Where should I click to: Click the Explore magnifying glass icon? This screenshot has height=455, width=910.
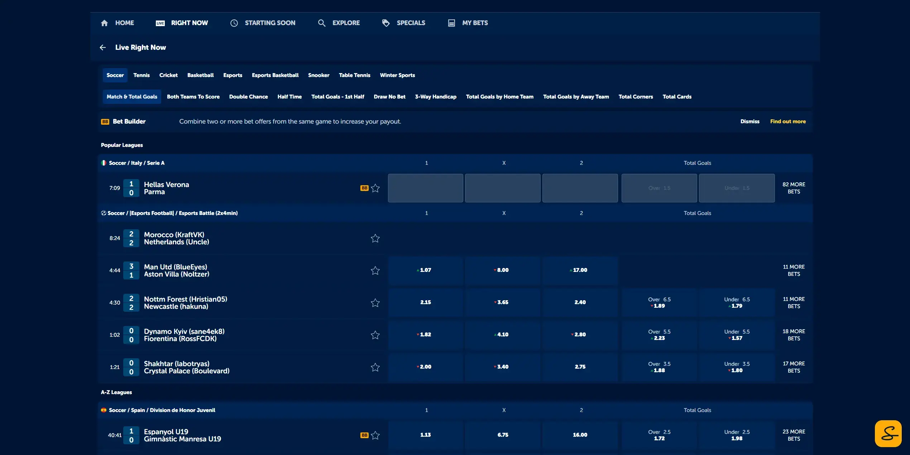click(x=321, y=23)
